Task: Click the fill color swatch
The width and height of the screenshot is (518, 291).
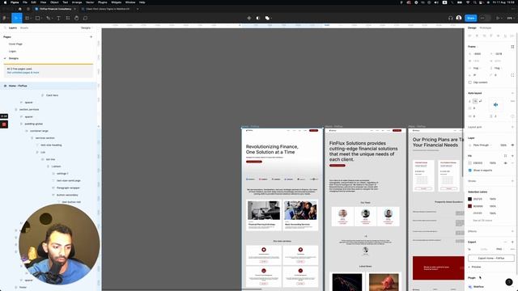Action: coord(469,163)
